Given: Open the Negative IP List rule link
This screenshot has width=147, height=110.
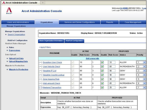Looking at the screenshot, I should pyautogui.click(x=50, y=71).
